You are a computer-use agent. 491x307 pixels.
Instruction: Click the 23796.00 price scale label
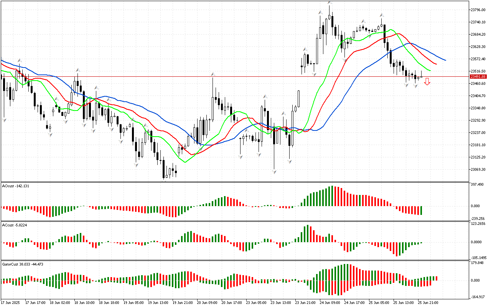pos(478,10)
